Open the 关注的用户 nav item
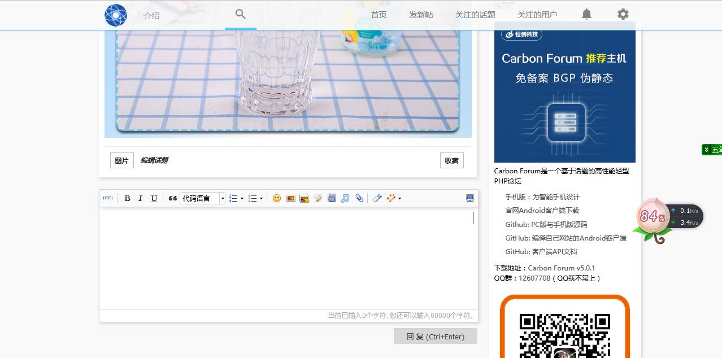Image resolution: width=722 pixels, height=358 pixels. [x=537, y=15]
